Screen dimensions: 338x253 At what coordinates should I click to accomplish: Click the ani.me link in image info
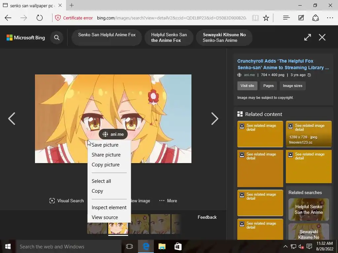pyautogui.click(x=249, y=75)
